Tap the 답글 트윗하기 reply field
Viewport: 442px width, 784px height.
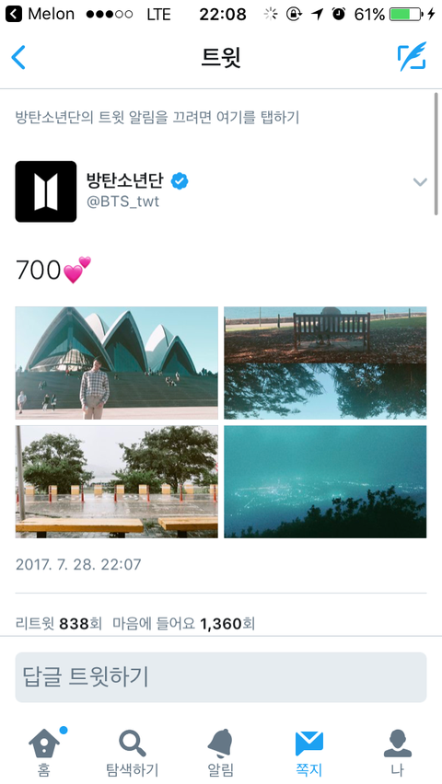[221, 677]
